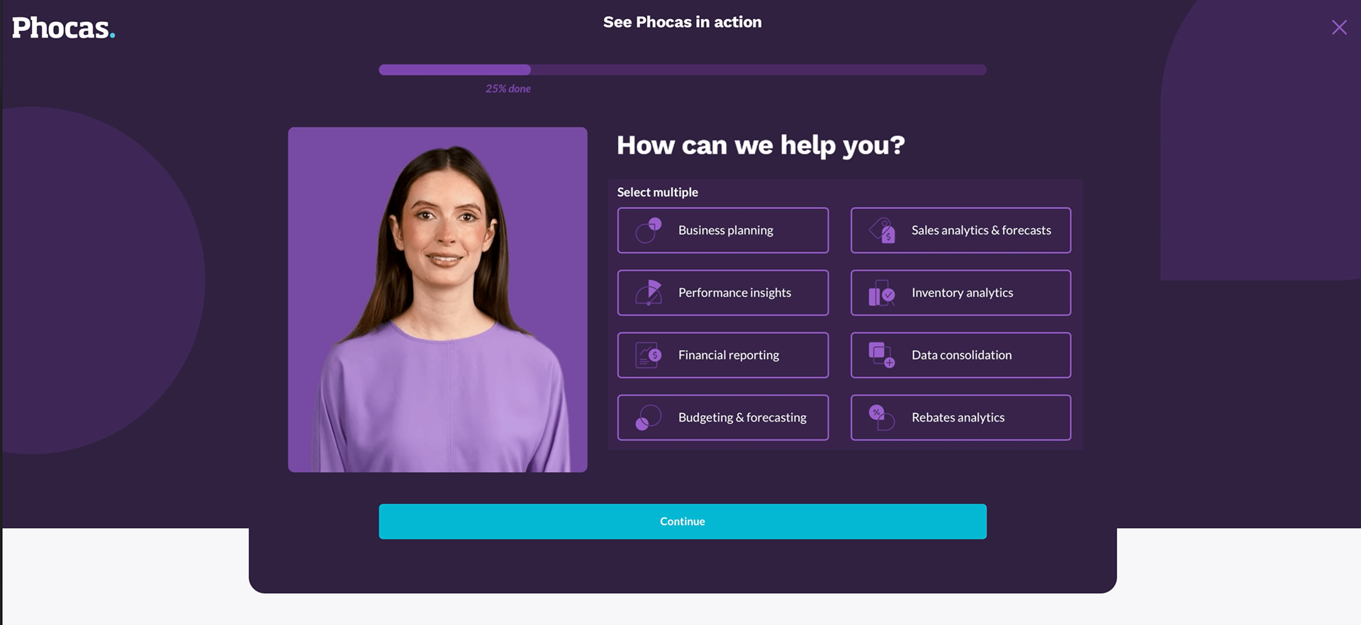Click the 25% done progress bar
This screenshot has width=1361, height=625.
coord(683,69)
